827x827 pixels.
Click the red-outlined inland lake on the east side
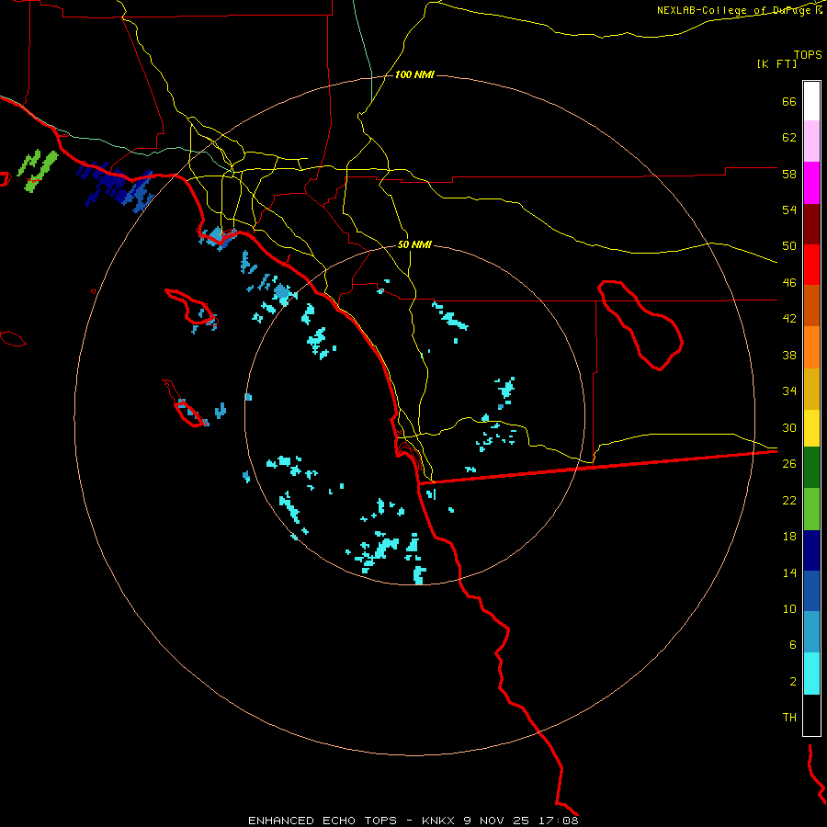tap(640, 325)
